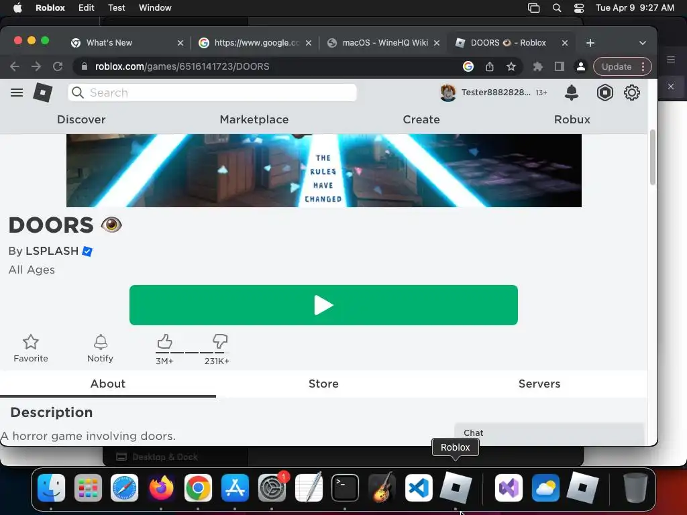Open Terminal from the Dock
Image resolution: width=687 pixels, height=515 pixels.
pyautogui.click(x=346, y=488)
